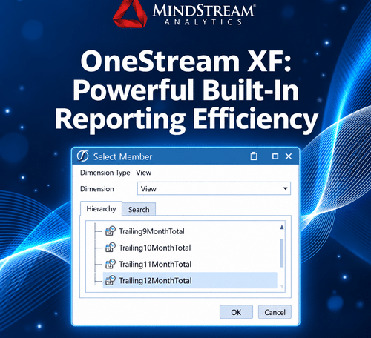
Task: Click the Select Member title text
Action: click(122, 156)
